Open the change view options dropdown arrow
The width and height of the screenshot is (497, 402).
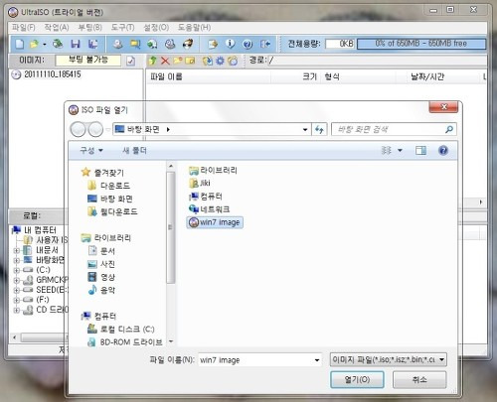click(400, 151)
